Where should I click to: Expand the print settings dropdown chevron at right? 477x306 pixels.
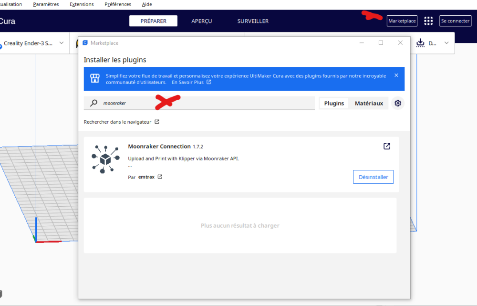coord(446,43)
